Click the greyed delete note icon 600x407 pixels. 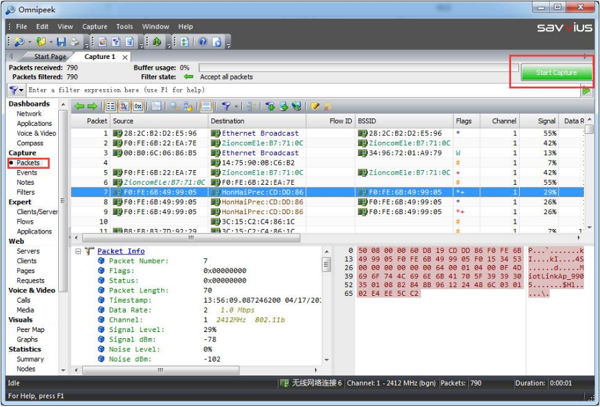[x=328, y=106]
